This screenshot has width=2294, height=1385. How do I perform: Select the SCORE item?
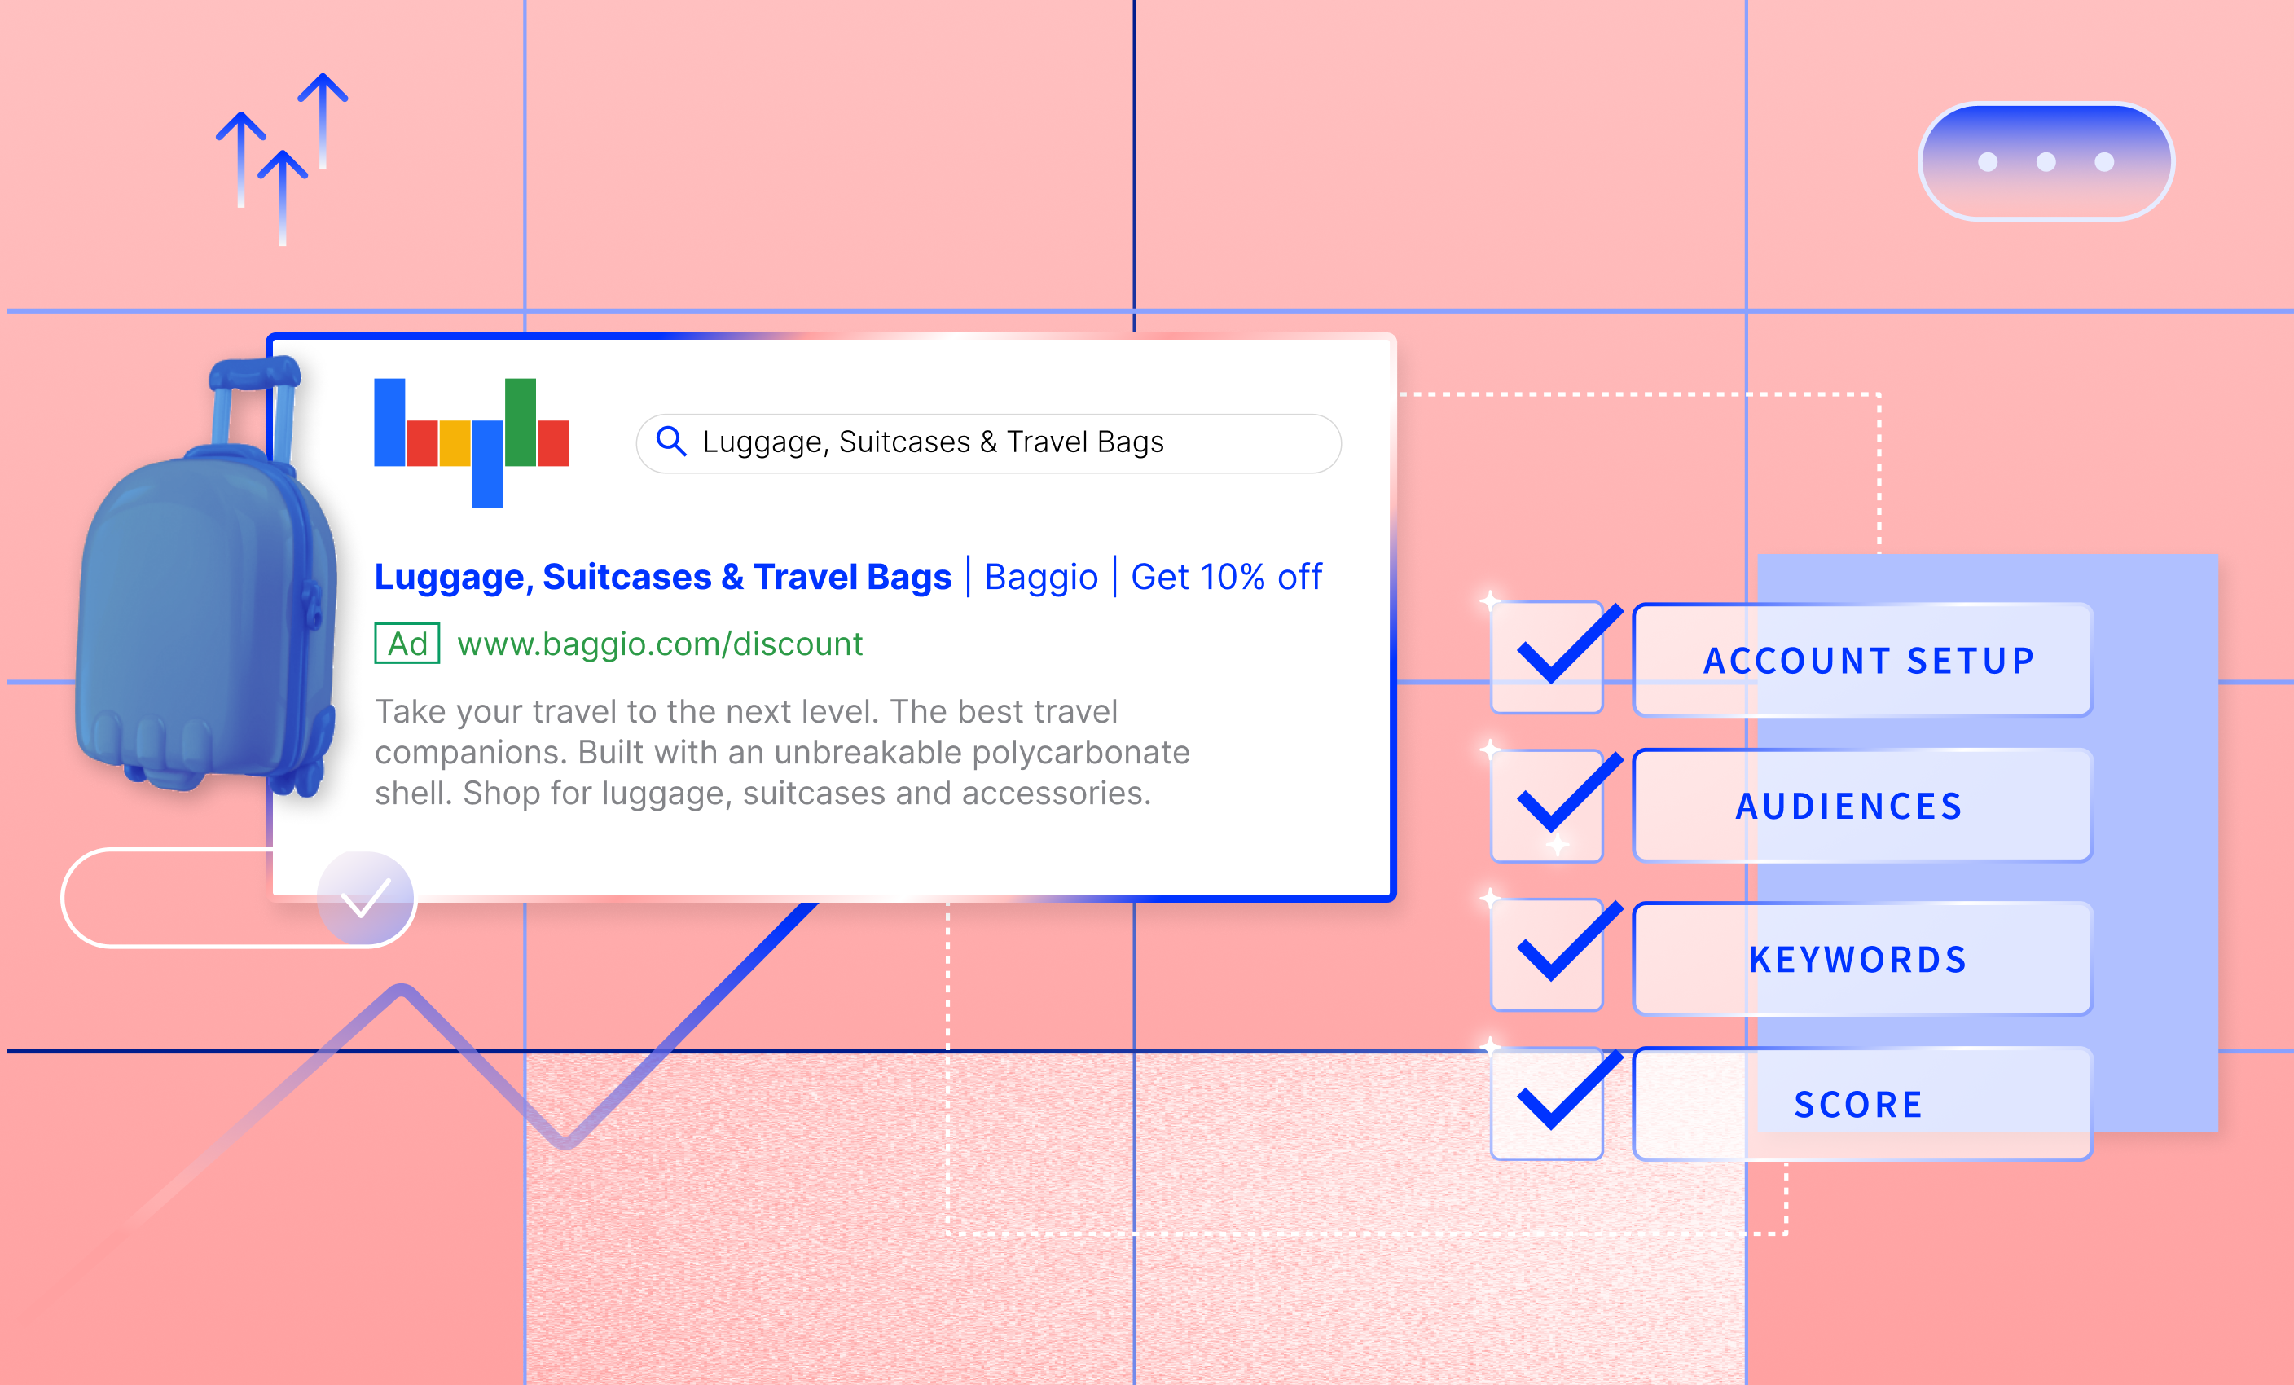click(1863, 1104)
